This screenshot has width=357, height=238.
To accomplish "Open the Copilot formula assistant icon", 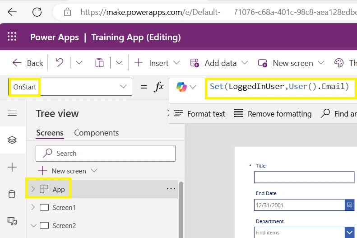I will pos(181,87).
